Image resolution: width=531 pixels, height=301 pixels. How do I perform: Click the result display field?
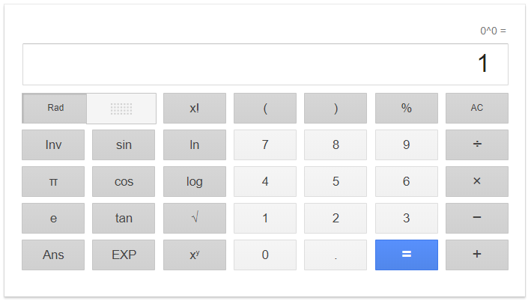click(265, 64)
